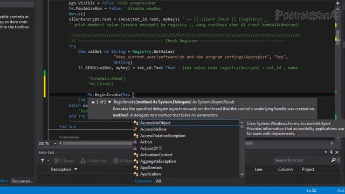Click the End Sub code line
The width and height of the screenshot is (345, 194).
67,127
